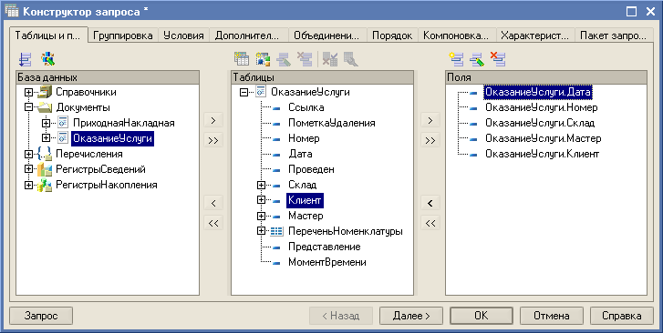Expand the Справочники node
This screenshot has width=663, height=333.
(29, 92)
